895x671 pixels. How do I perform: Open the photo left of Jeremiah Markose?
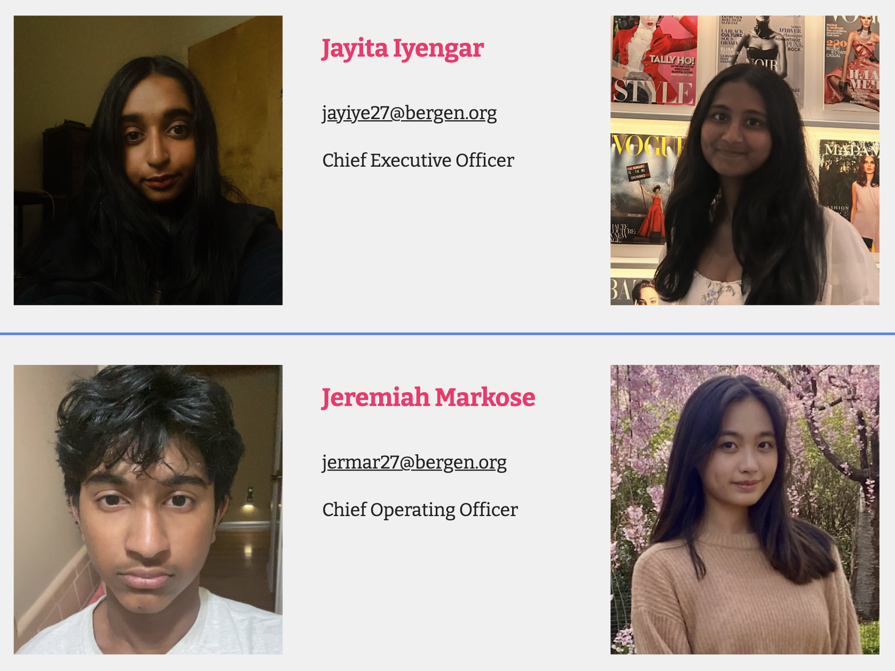[x=148, y=510]
